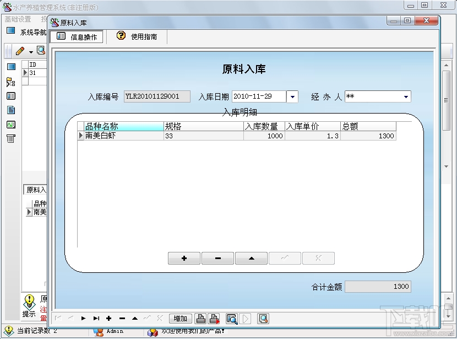The height and width of the screenshot is (339, 457).
Task: Expand the dropdown arrow beside the pencil tool
Action: 31,50
